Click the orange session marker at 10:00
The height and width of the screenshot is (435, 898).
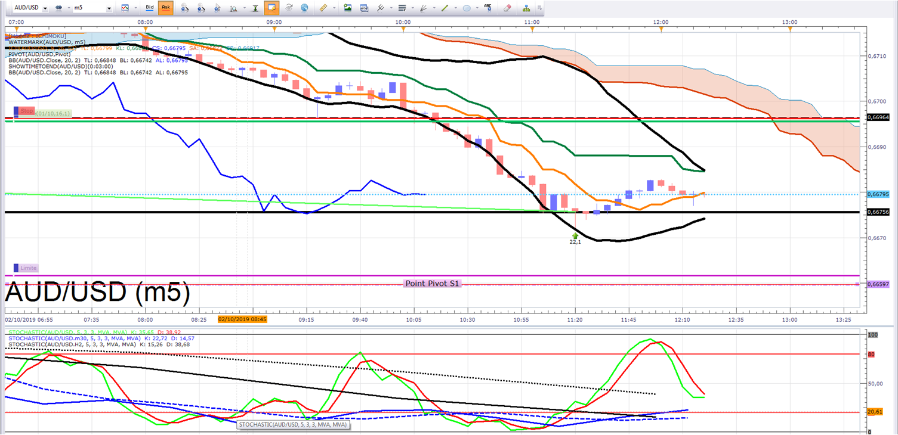tap(403, 29)
